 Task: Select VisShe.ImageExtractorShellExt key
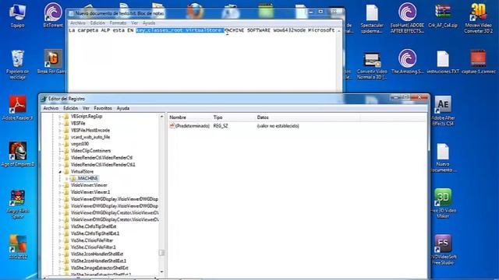click(99, 268)
